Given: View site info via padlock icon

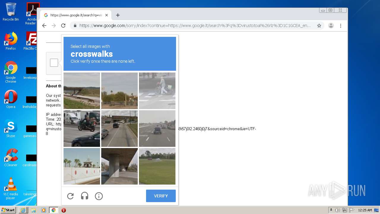Looking at the screenshot, I should tap(75, 26).
